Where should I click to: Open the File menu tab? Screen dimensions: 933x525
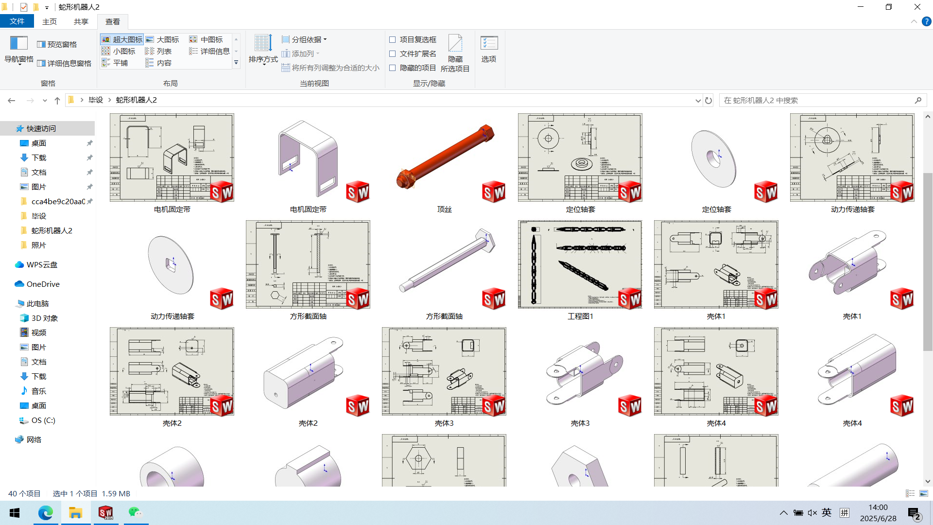pyautogui.click(x=17, y=21)
